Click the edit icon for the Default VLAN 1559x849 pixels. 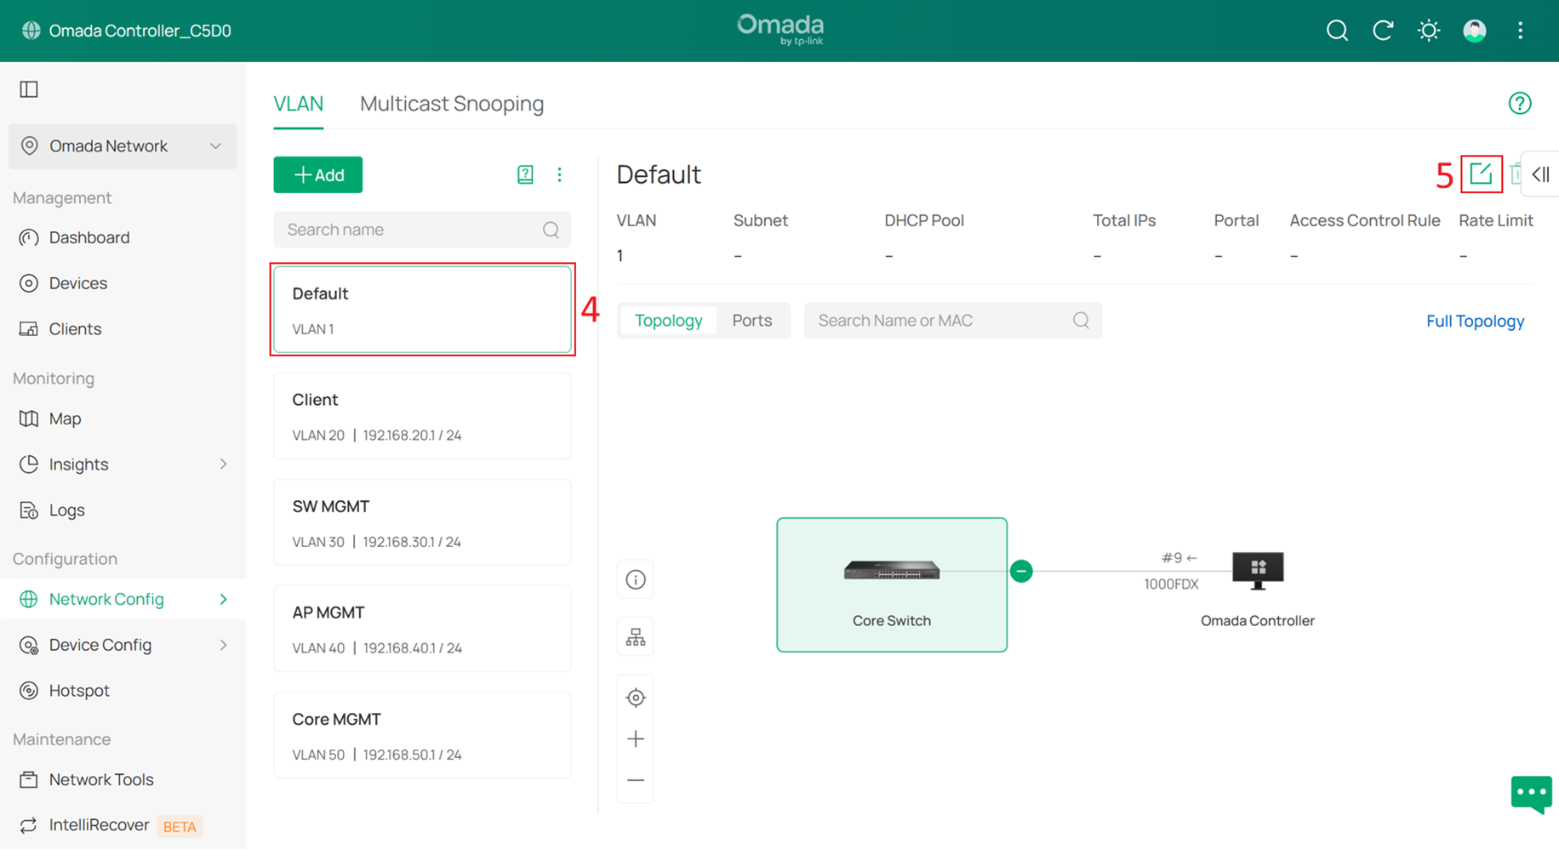tap(1482, 174)
